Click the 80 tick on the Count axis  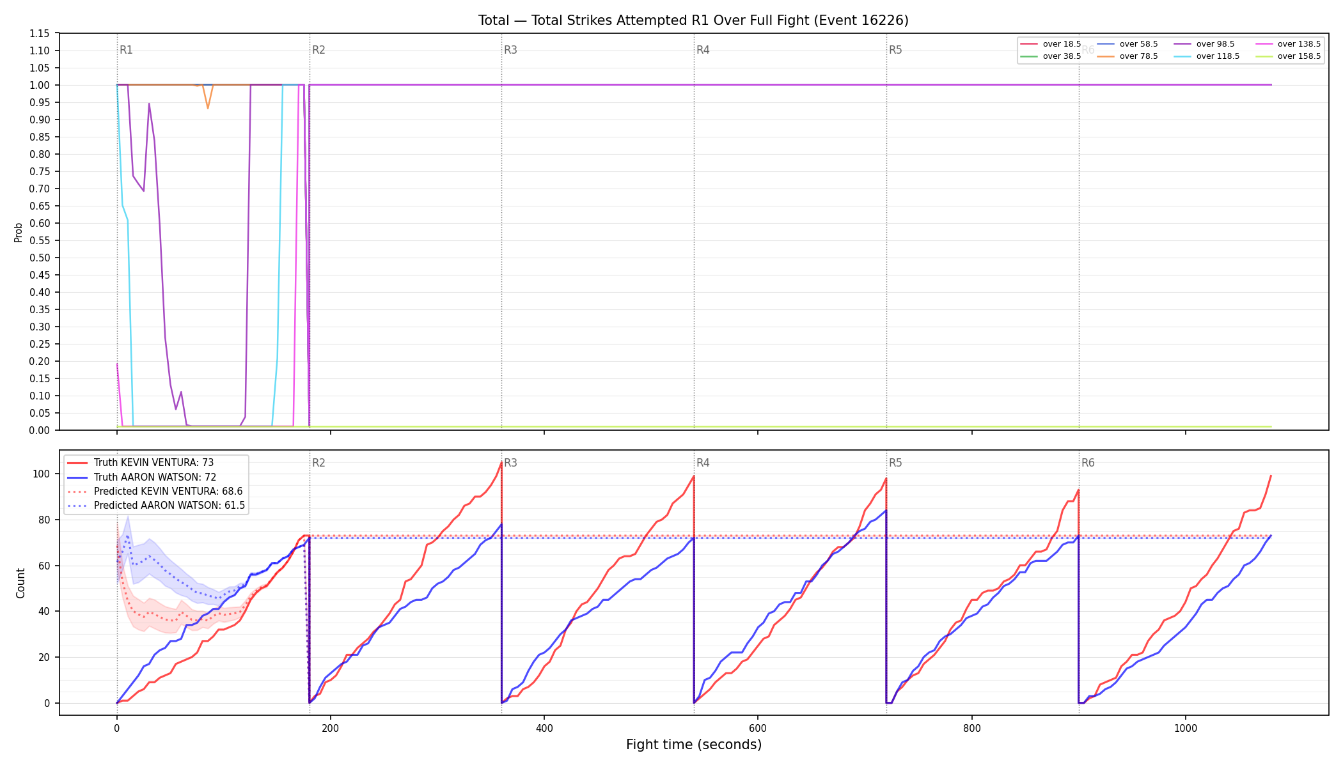[x=44, y=520]
